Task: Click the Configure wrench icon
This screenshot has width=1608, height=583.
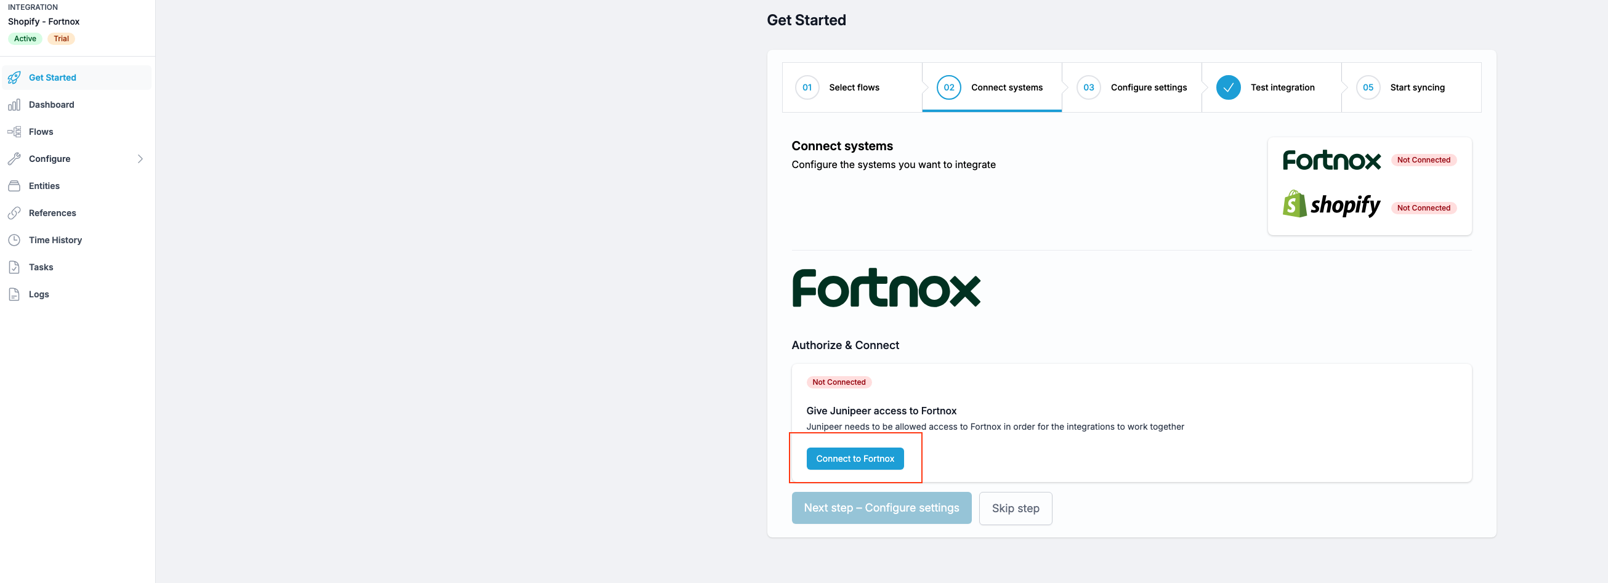Action: point(14,159)
